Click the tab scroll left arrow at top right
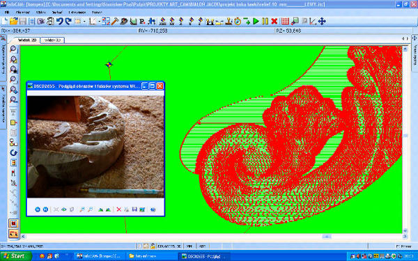Viewport: 418px width, 261px height. coord(403,39)
